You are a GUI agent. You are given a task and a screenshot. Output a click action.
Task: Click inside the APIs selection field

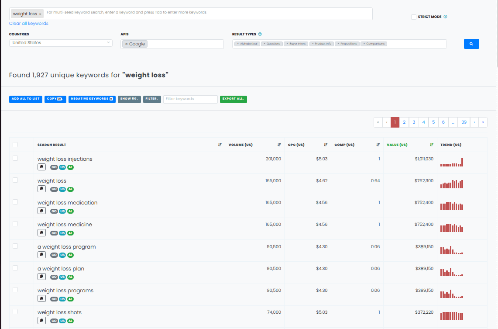tap(172, 44)
